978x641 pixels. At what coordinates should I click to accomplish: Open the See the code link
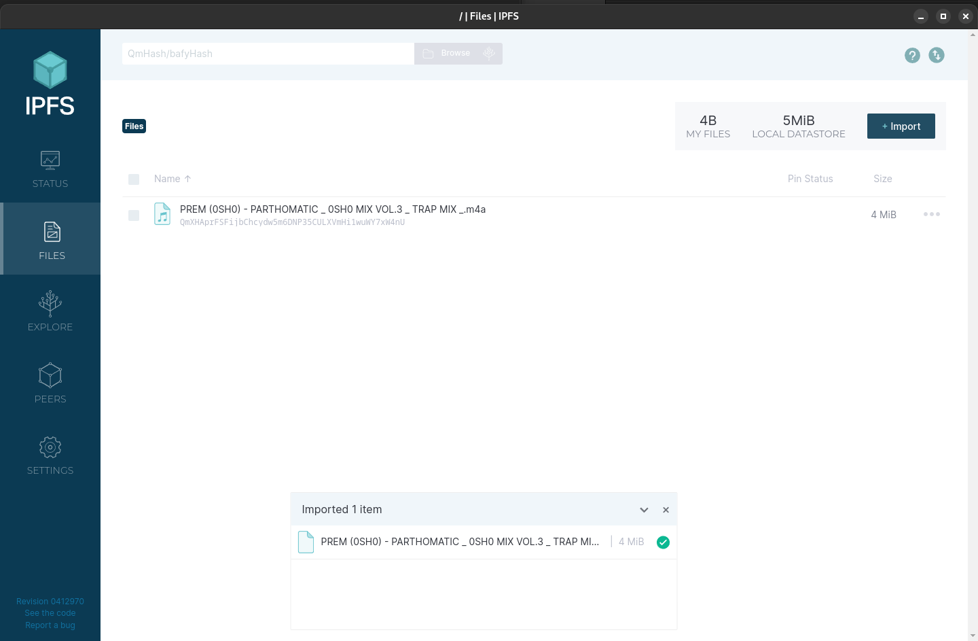(x=50, y=613)
